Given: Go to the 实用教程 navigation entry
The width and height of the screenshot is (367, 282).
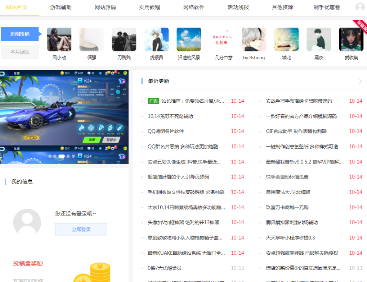Looking at the screenshot, I should 149,7.
